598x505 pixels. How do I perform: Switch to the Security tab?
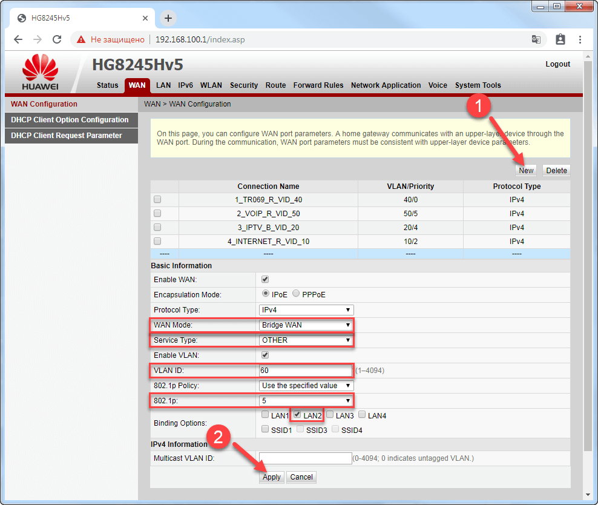(244, 85)
